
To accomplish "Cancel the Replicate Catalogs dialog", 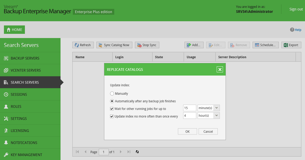I will point(208,131).
